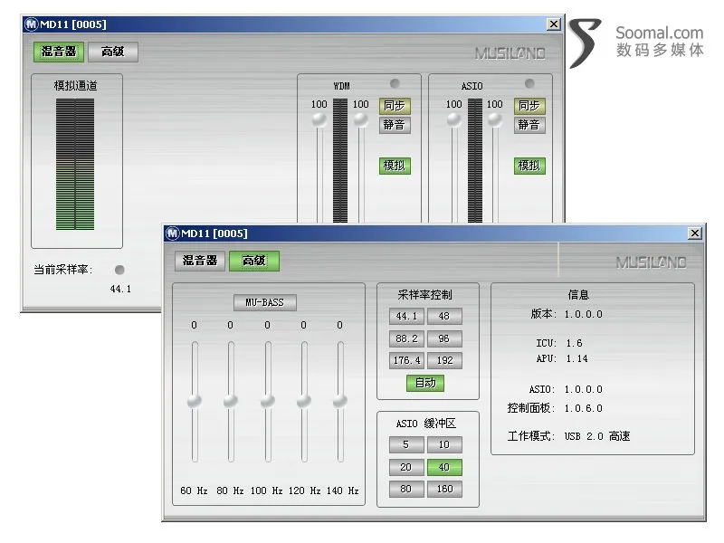Open the 高级 tab in the back window
The image size is (724, 543).
(x=112, y=52)
